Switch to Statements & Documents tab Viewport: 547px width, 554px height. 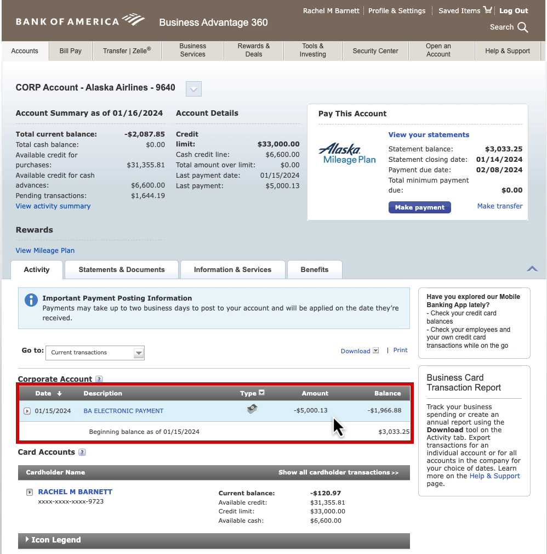tap(122, 269)
